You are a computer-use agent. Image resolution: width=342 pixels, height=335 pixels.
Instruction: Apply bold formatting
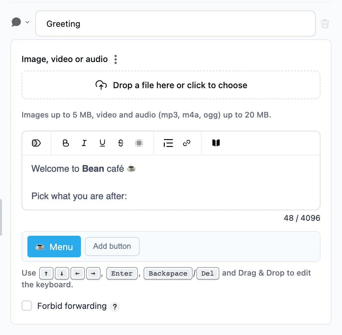coord(66,143)
